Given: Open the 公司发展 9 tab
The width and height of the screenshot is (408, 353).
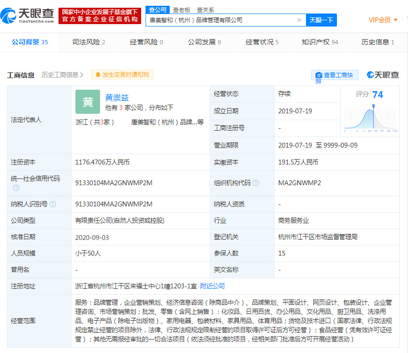Looking at the screenshot, I should click(x=204, y=42).
